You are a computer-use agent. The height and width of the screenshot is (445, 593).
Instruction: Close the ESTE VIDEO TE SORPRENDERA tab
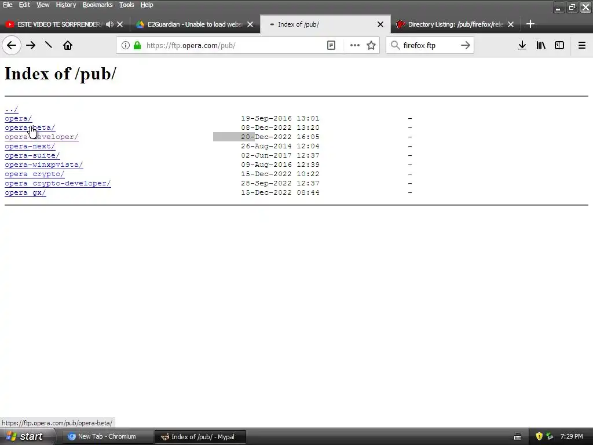coord(120,24)
